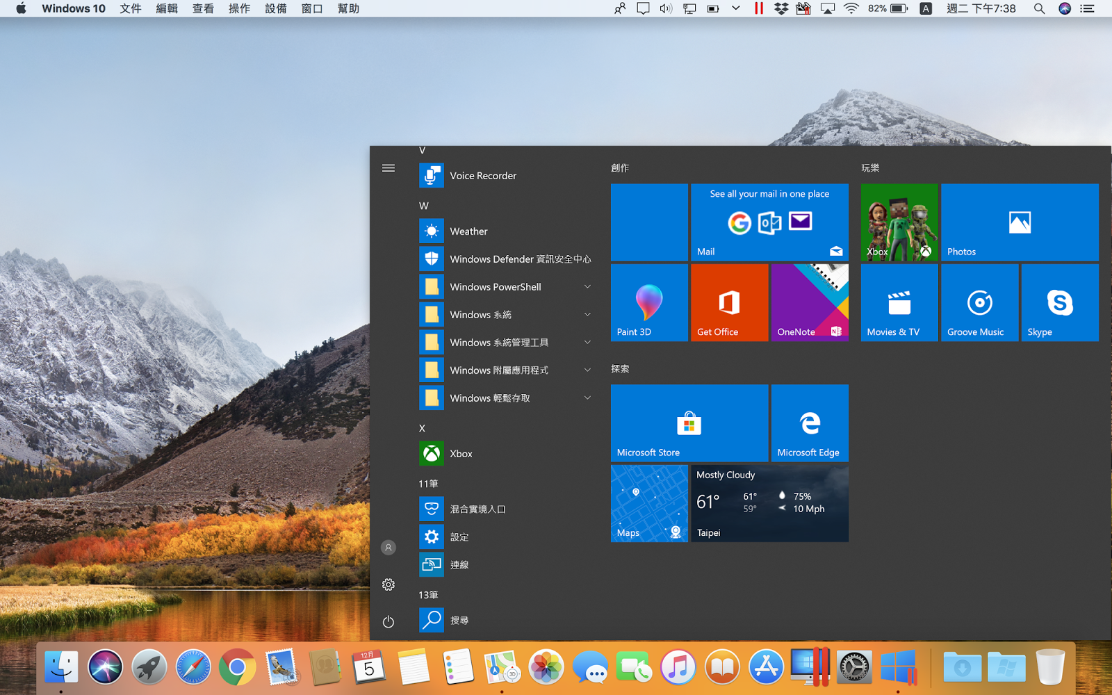This screenshot has width=1112, height=695.
Task: Launch Xbox from the app list
Action: tap(505, 454)
